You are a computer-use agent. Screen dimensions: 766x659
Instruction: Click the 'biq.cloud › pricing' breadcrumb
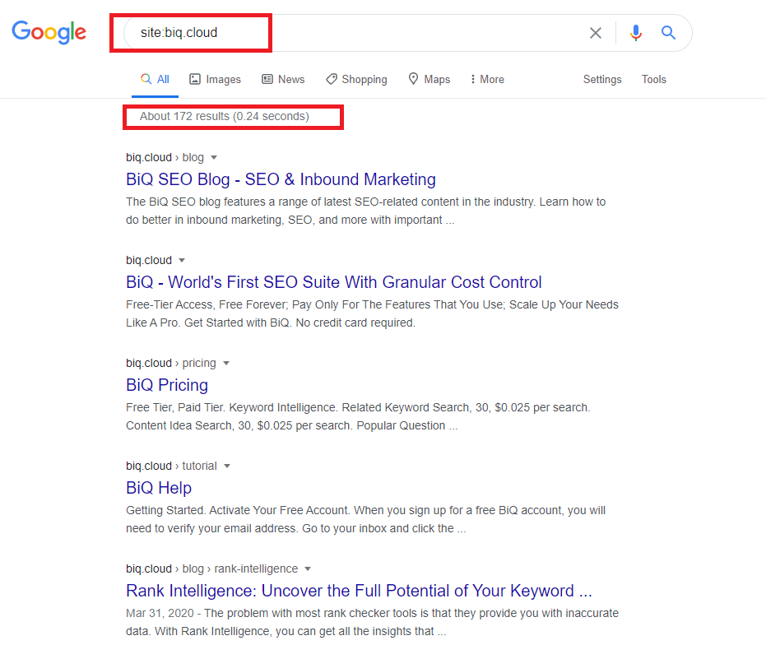coord(171,363)
